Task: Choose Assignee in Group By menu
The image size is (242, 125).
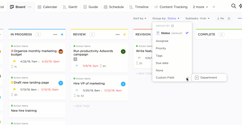Action: pos(162,41)
